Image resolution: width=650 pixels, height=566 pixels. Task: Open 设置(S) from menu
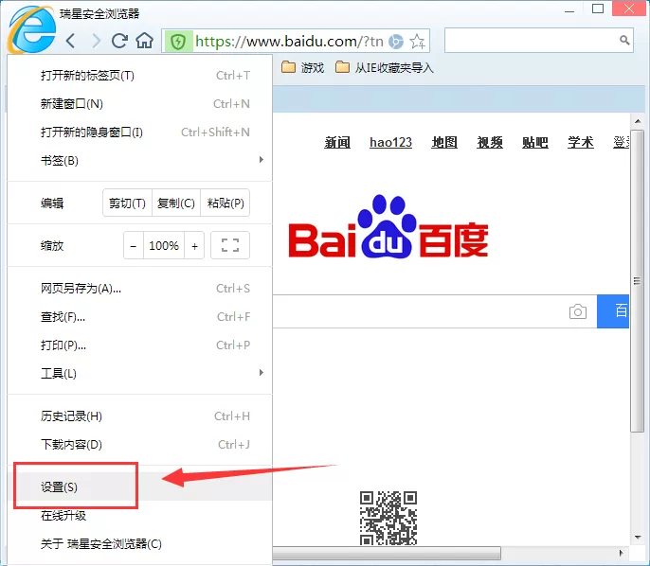[x=139, y=486]
